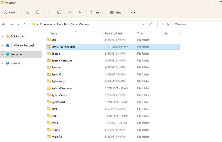The height and width of the screenshot is (142, 222).
Task: Click the Computer monitor icon in sidebar
Action: click(7, 54)
